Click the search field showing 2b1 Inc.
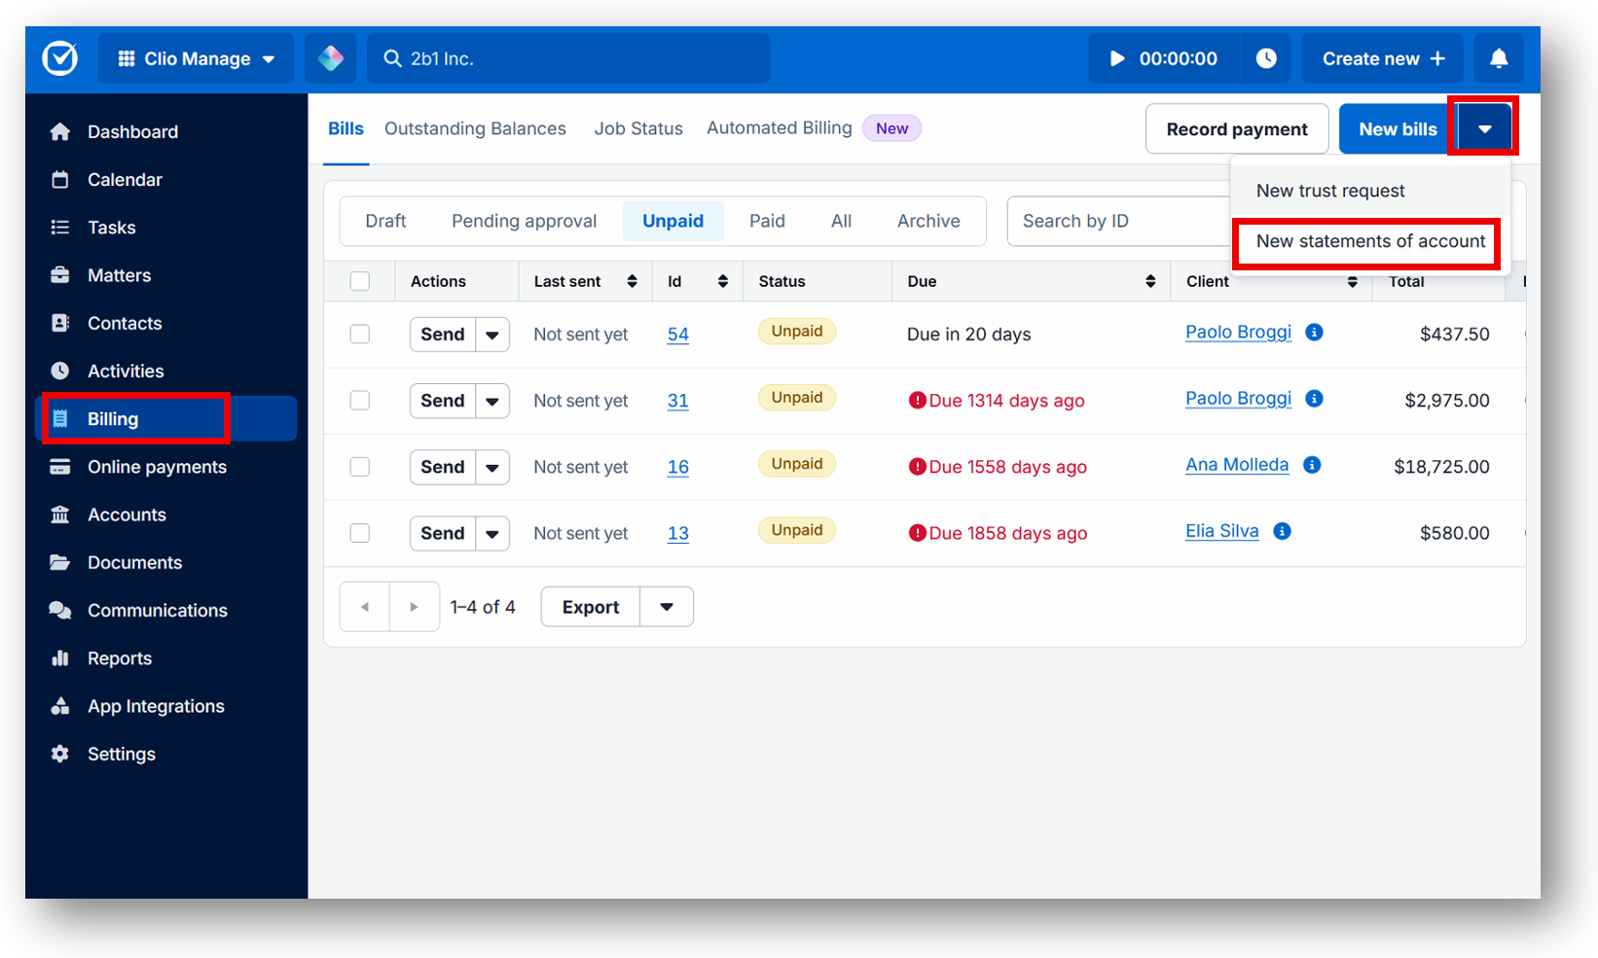The height and width of the screenshot is (958, 1598). tap(568, 58)
